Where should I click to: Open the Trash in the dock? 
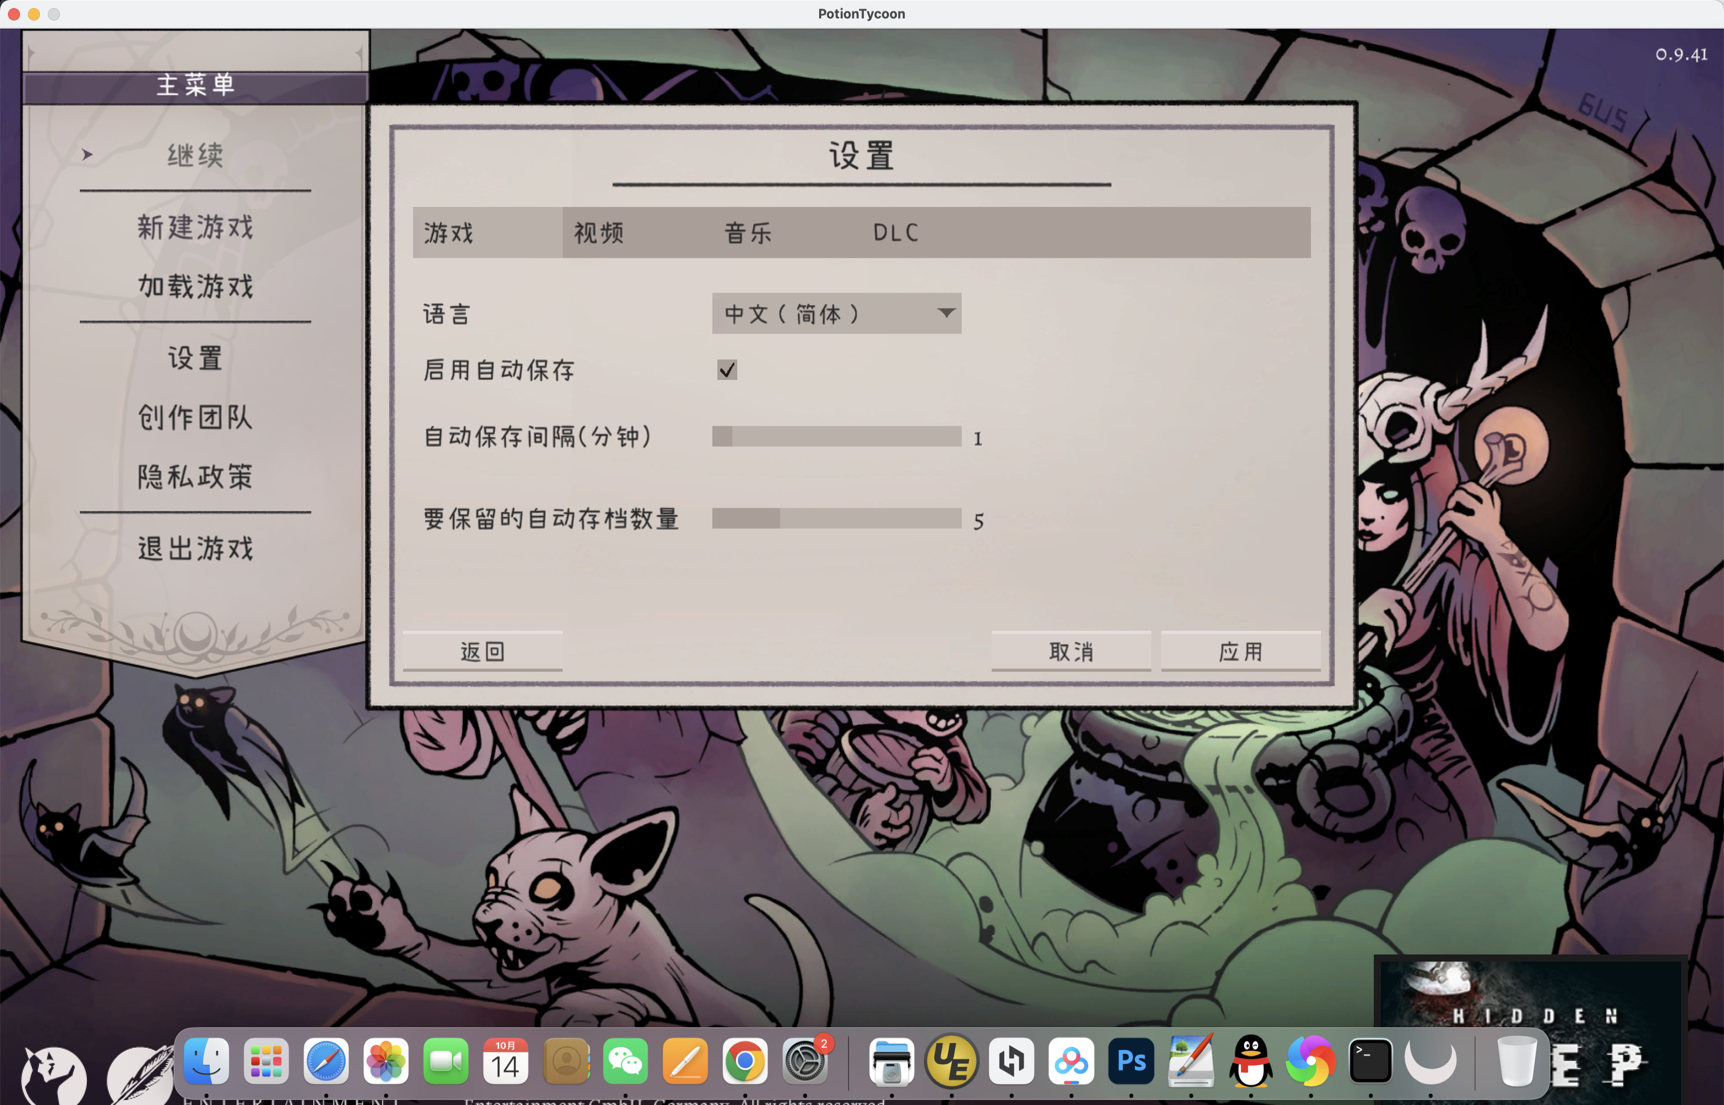[x=1516, y=1061]
